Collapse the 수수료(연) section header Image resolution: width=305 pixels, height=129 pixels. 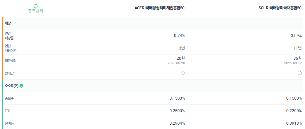(x=153, y=86)
